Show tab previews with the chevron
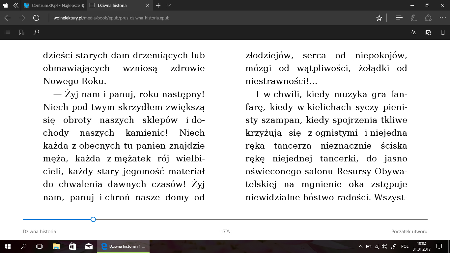Screen dimensions: 450x253 pyautogui.click(x=169, y=5)
